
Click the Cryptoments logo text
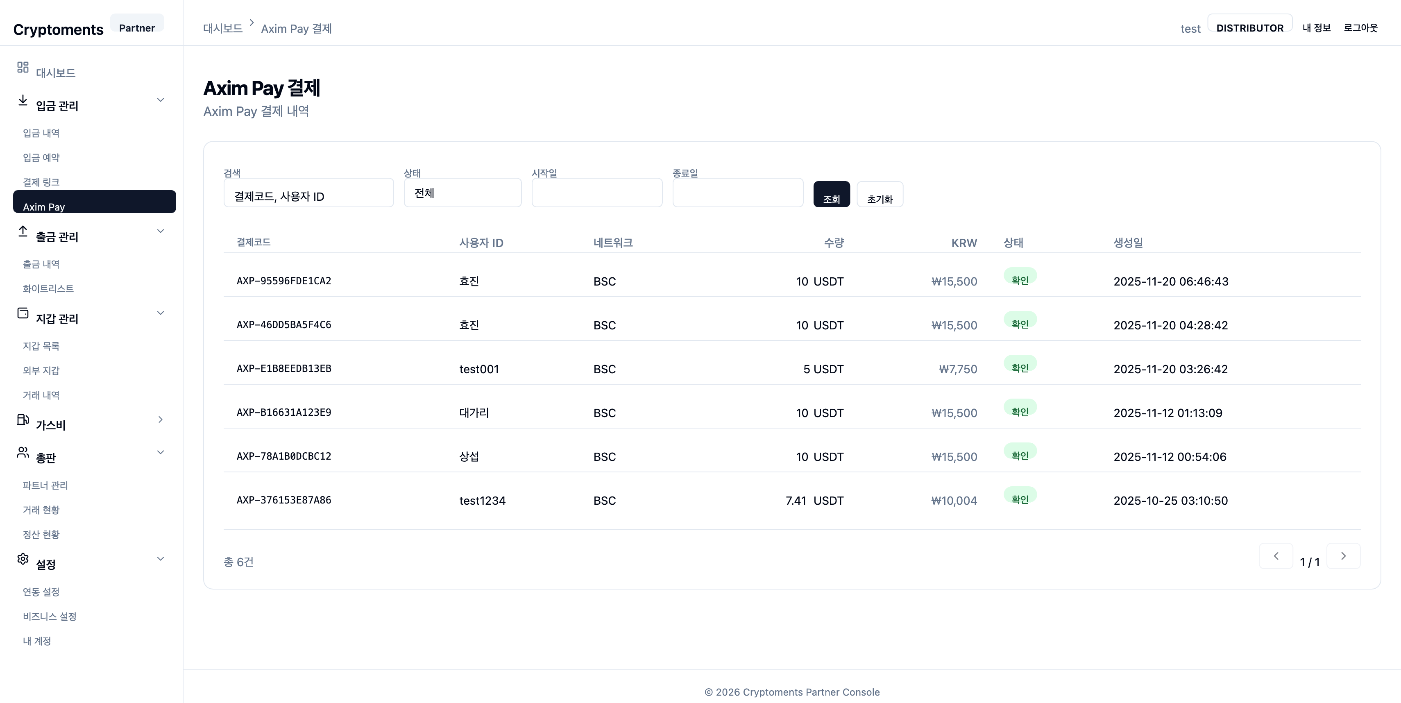pyautogui.click(x=58, y=29)
